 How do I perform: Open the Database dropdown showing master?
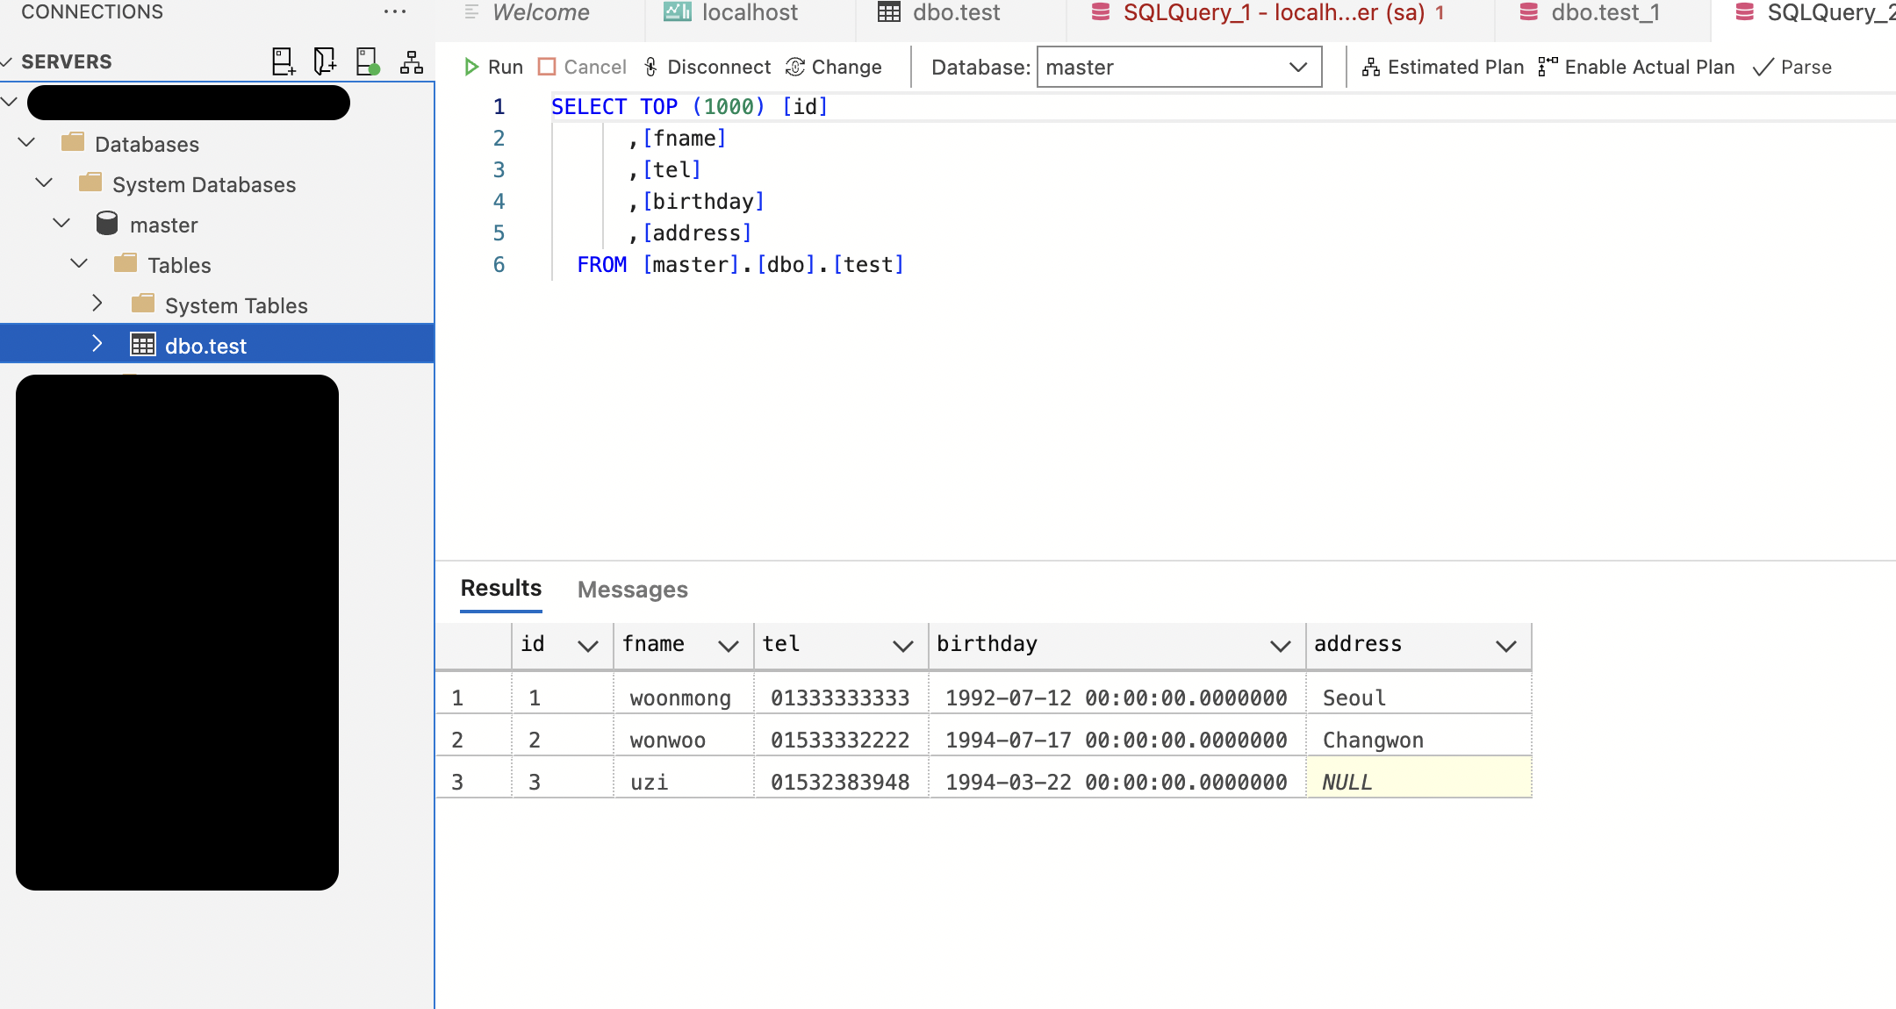pos(1178,67)
